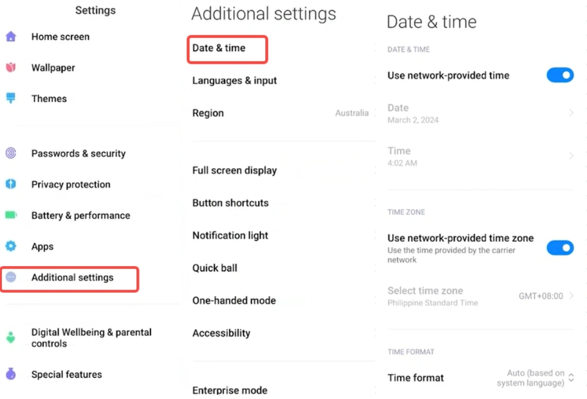Open the Region setting showing Australia
The width and height of the screenshot is (587, 399).
(280, 113)
